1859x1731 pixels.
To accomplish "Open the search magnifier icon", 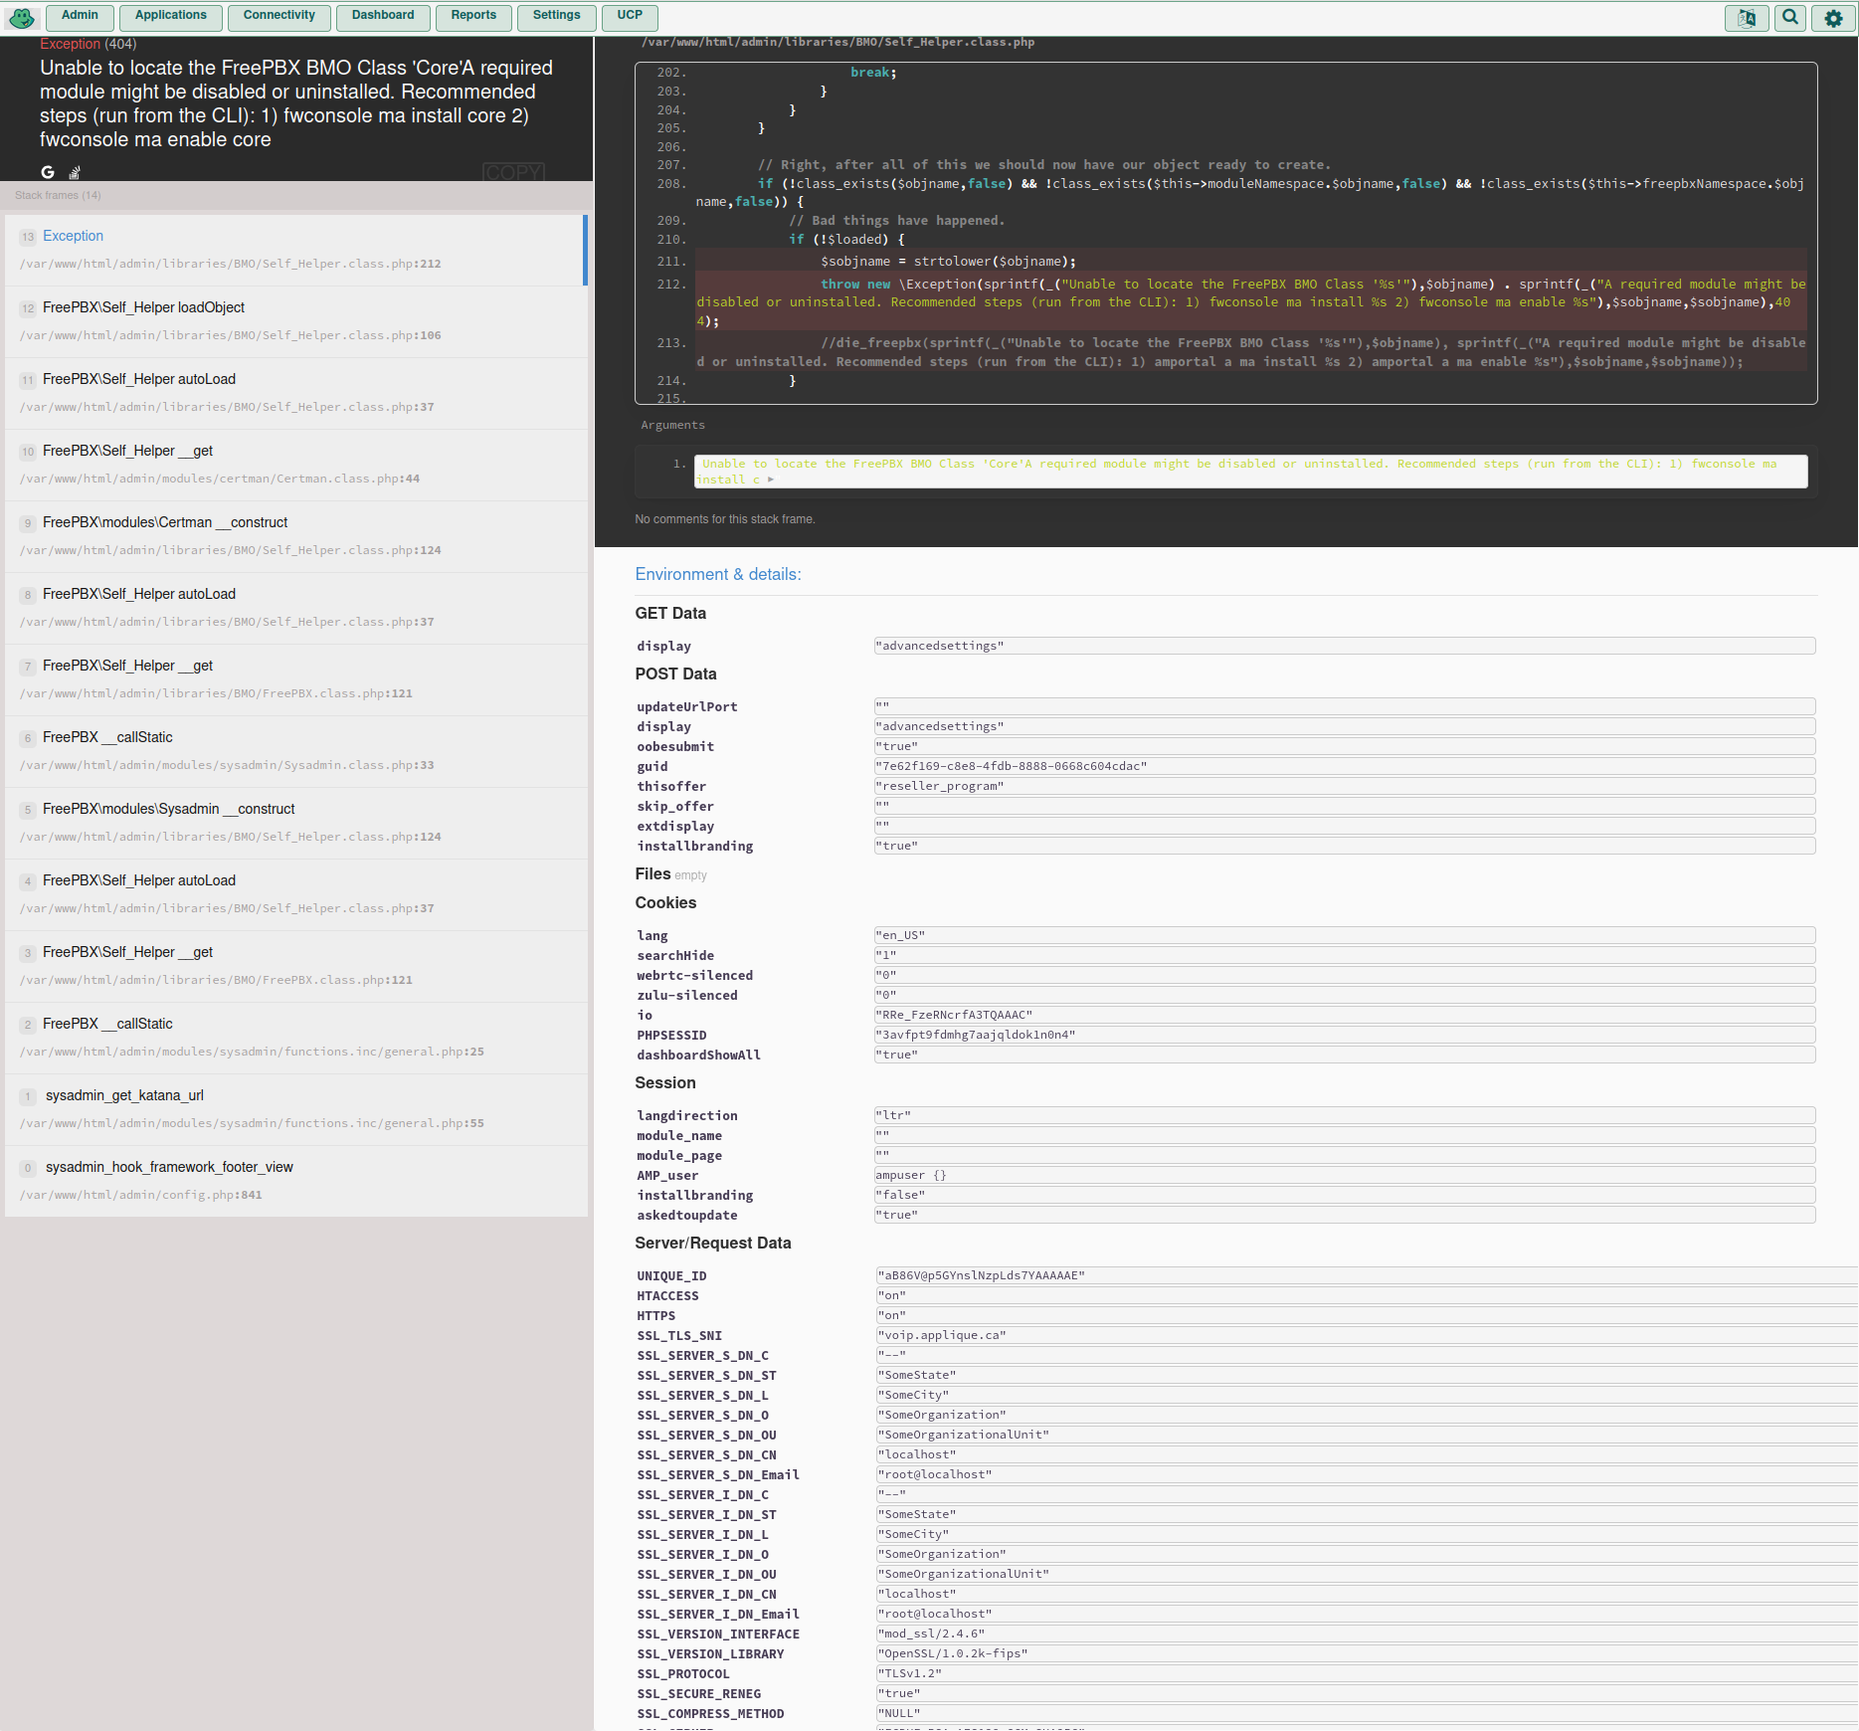I will pos(1790,17).
